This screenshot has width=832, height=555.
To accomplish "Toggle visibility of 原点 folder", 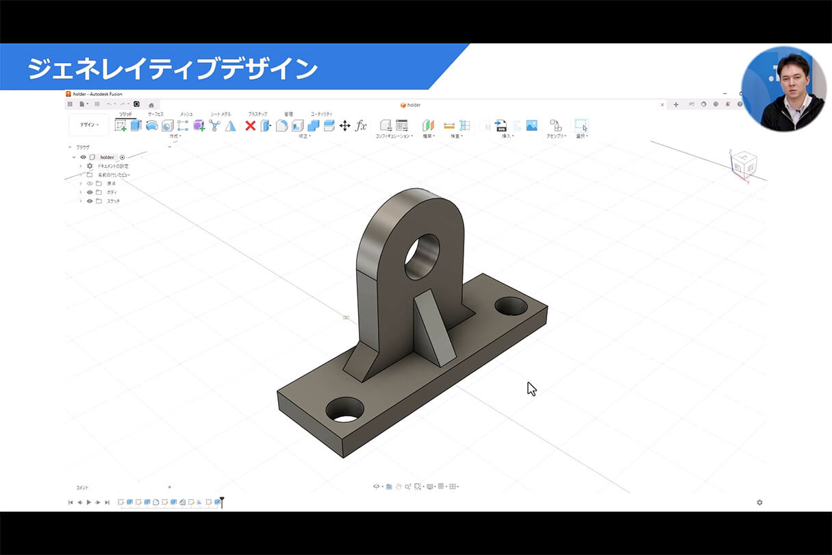I will [x=90, y=184].
